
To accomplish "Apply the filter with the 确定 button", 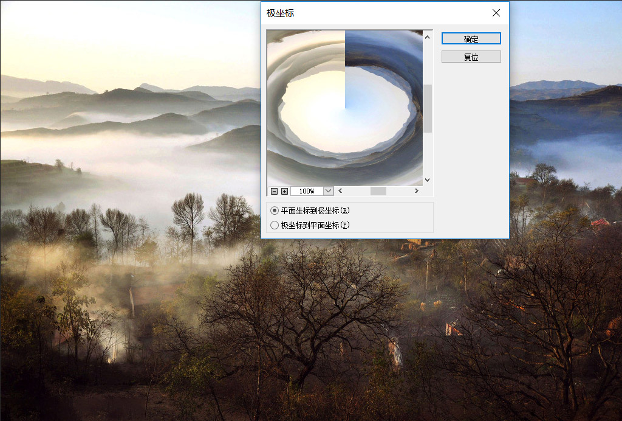I will click(471, 38).
